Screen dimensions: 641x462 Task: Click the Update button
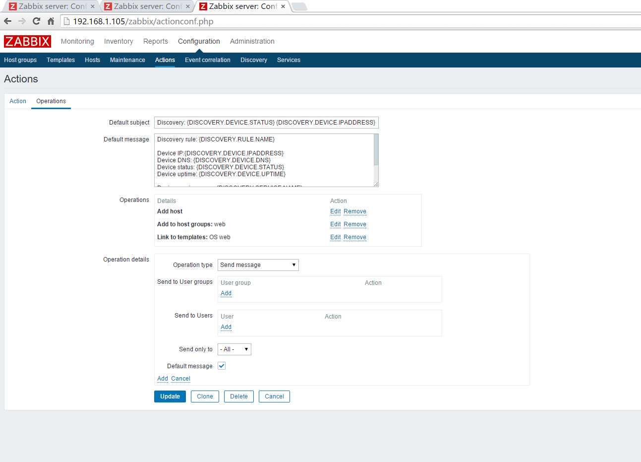coord(170,396)
